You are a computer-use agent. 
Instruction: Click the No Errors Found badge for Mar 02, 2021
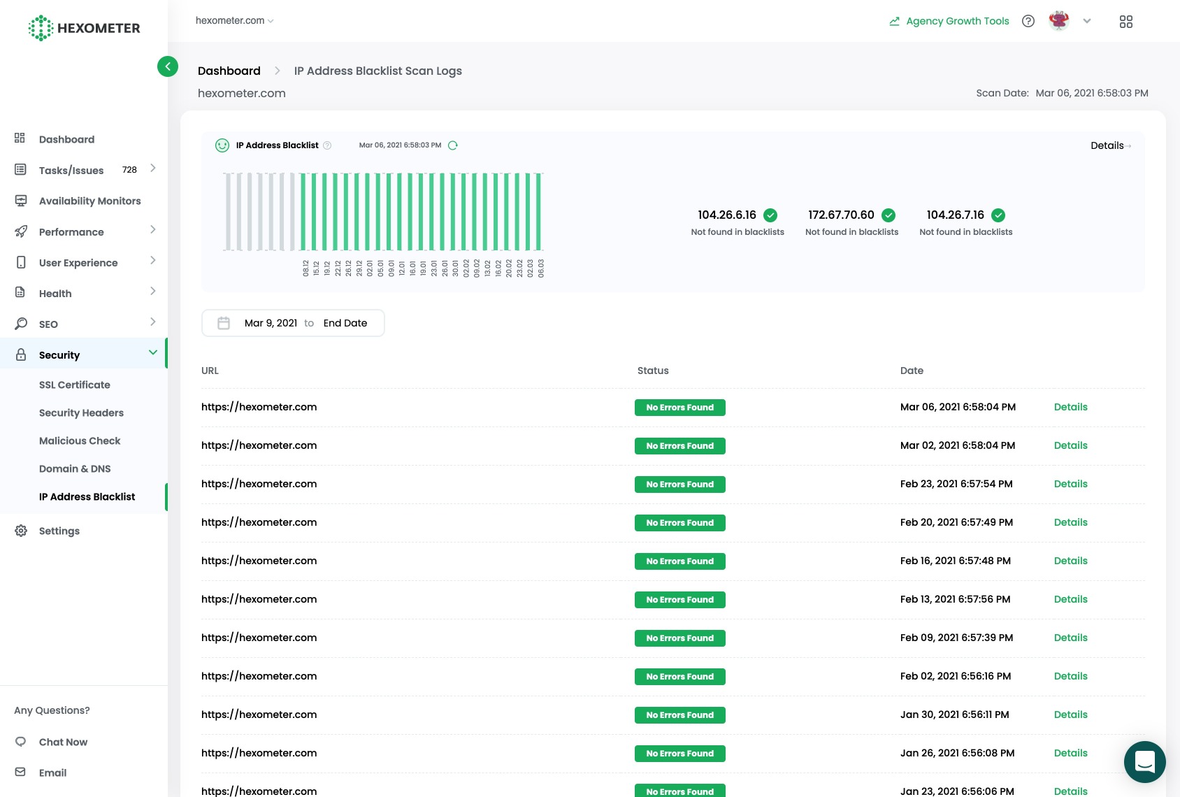[680, 446]
